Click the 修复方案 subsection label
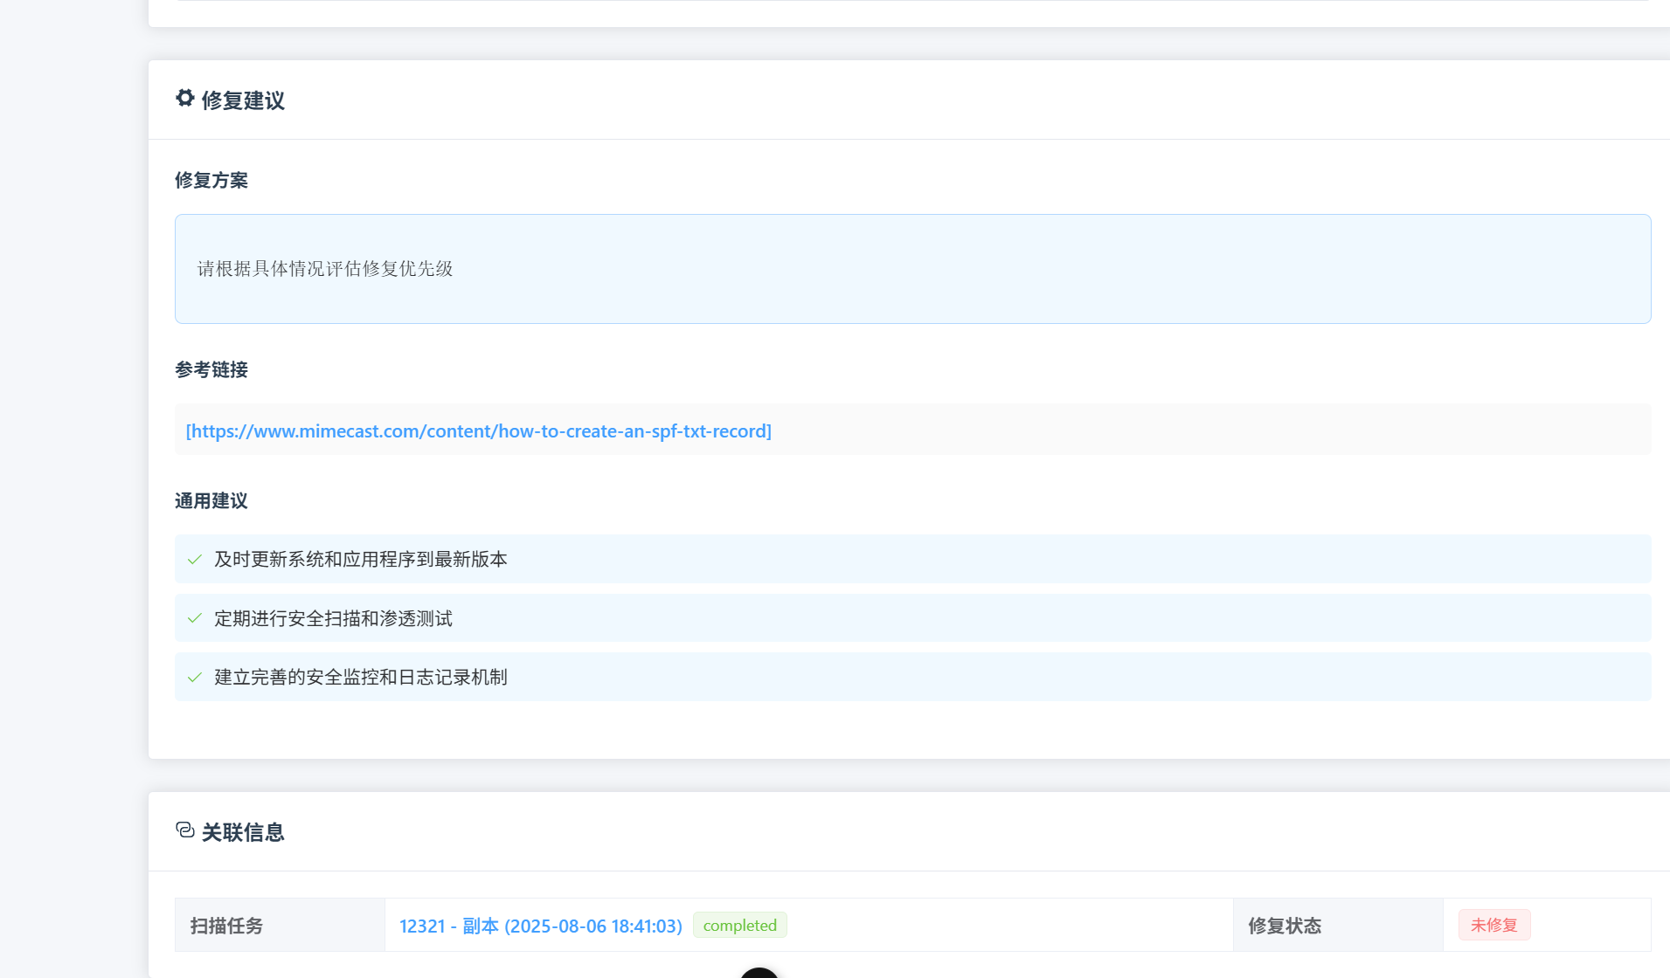Screen dimensions: 1670x978 211,181
